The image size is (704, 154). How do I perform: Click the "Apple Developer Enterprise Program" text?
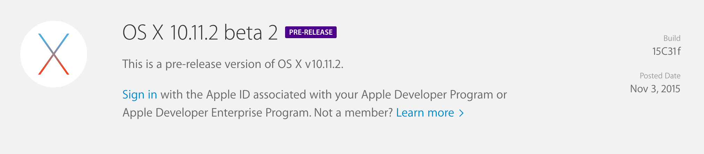tap(216, 113)
